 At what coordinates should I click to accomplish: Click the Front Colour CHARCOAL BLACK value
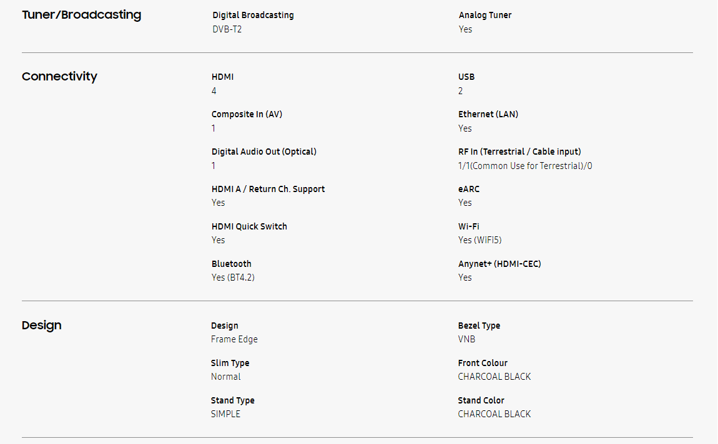[x=494, y=377]
